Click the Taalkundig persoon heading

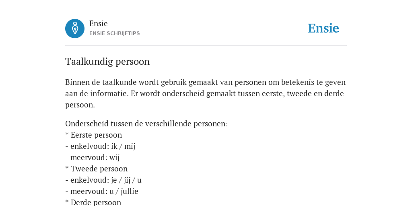click(x=107, y=62)
